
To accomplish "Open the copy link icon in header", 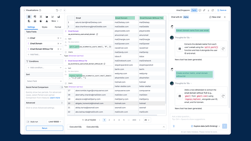I will click(x=204, y=10).
